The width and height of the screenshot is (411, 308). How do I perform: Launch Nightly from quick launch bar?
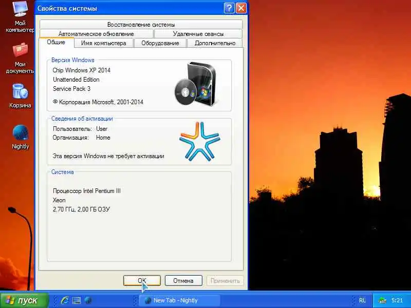click(88, 300)
